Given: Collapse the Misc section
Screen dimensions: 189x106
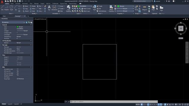Looking at the screenshot, I should pos(31,67).
